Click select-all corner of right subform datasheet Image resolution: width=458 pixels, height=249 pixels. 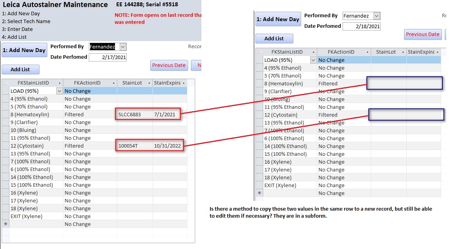(259, 52)
